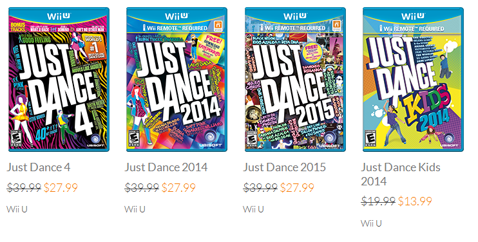Click the Wii U logo on Kids 2014 cover
The height and width of the screenshot is (242, 478).
pyautogui.click(x=413, y=16)
